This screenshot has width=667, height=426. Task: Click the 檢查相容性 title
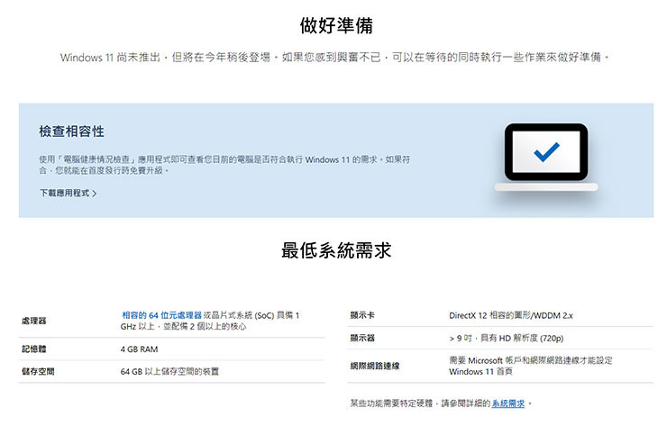pos(71,131)
